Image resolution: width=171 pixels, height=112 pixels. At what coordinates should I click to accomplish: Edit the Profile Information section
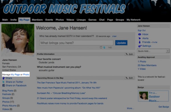[x=129, y=54]
